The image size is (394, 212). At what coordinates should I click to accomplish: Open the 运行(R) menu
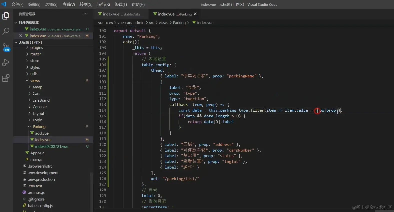[103, 4]
